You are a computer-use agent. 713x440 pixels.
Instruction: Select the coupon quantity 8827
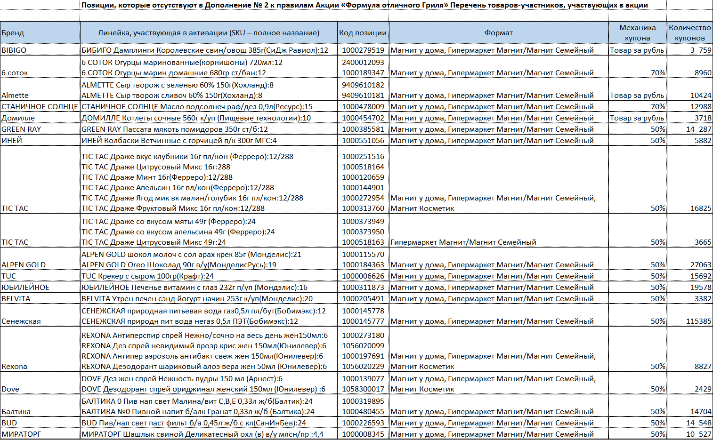[x=703, y=366]
